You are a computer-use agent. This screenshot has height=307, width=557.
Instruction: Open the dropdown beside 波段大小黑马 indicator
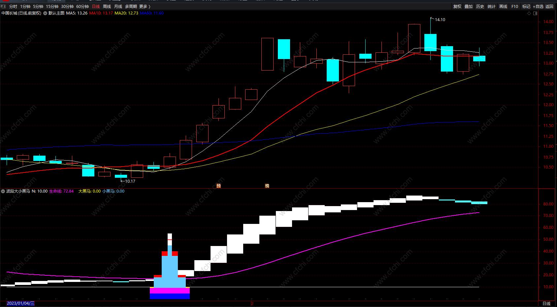point(3,191)
